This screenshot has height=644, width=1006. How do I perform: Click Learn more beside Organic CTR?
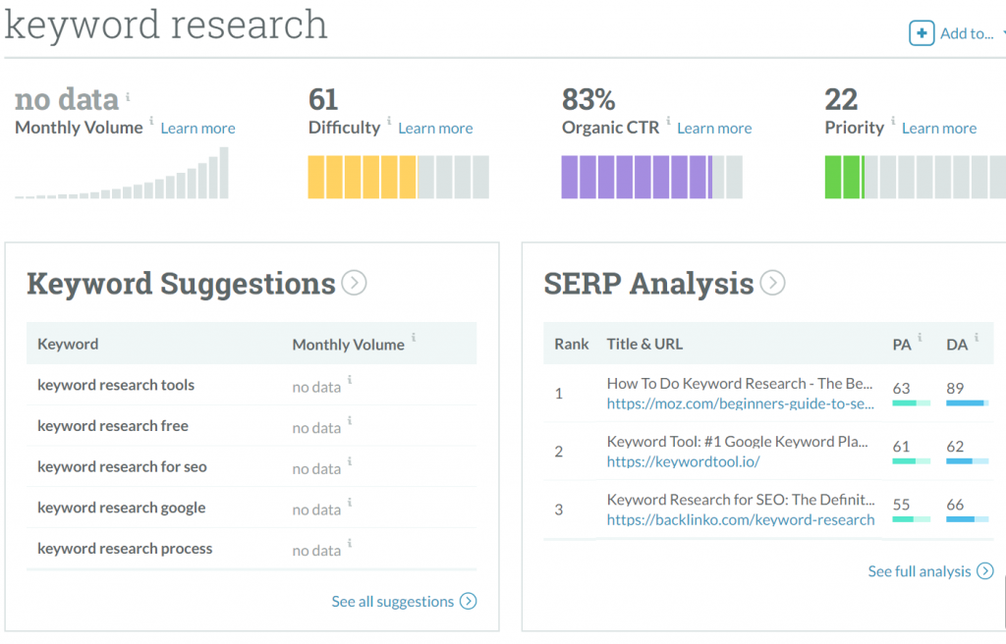(714, 129)
